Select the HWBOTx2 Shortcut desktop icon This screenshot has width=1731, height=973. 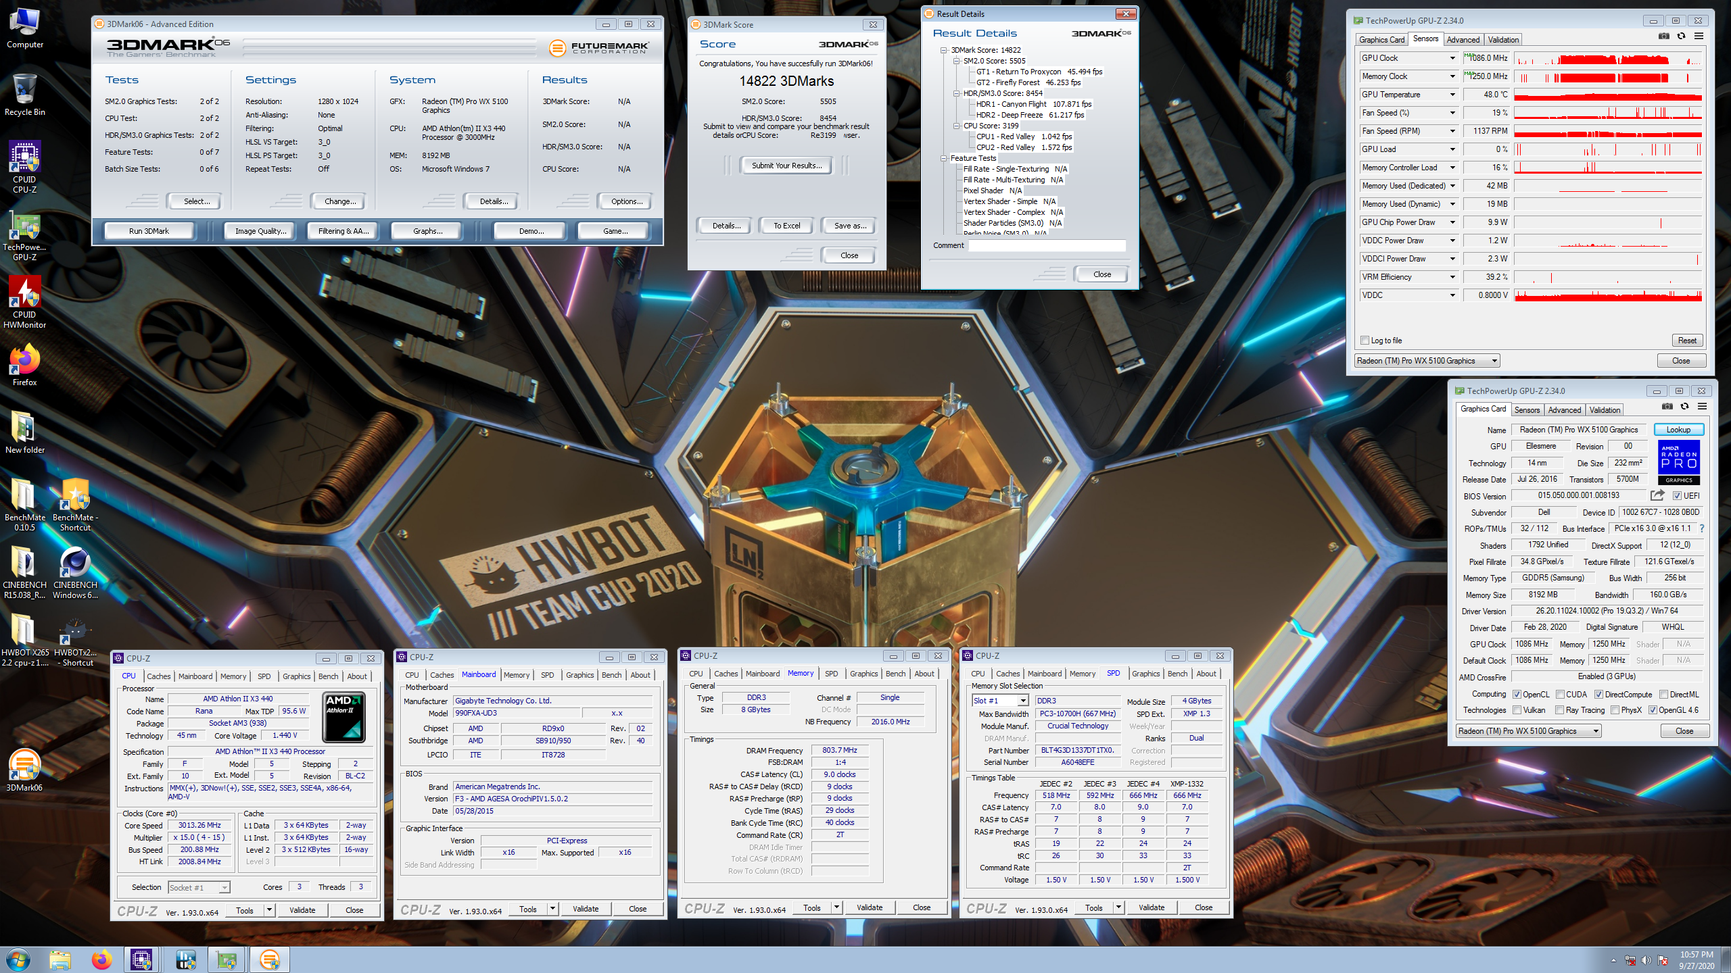click(75, 640)
